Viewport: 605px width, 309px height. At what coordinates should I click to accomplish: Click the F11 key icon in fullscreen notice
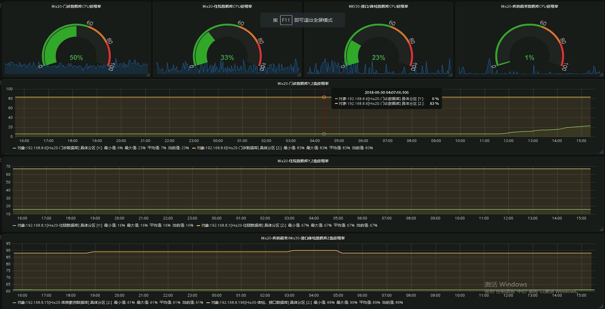(286, 20)
